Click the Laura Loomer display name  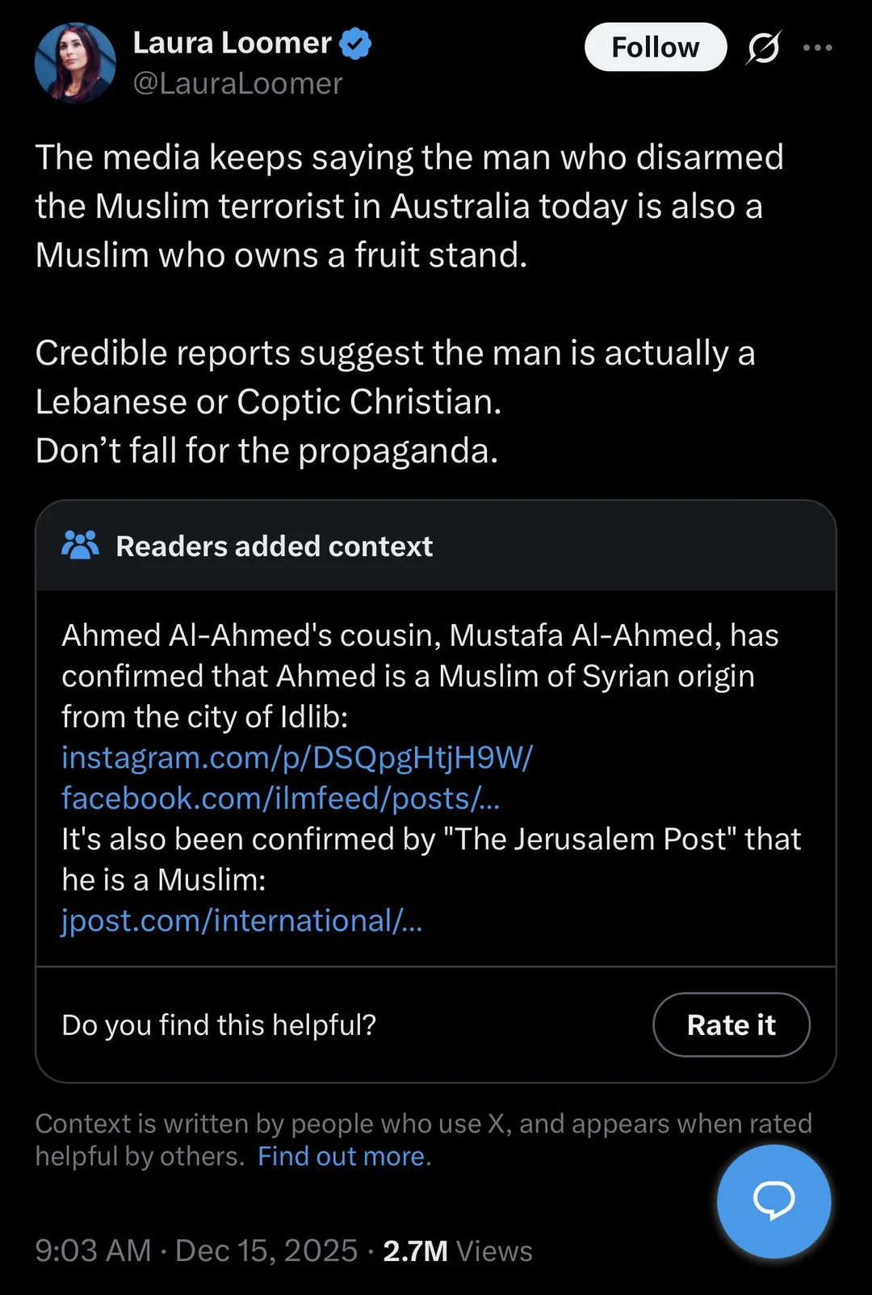pyautogui.click(x=232, y=44)
